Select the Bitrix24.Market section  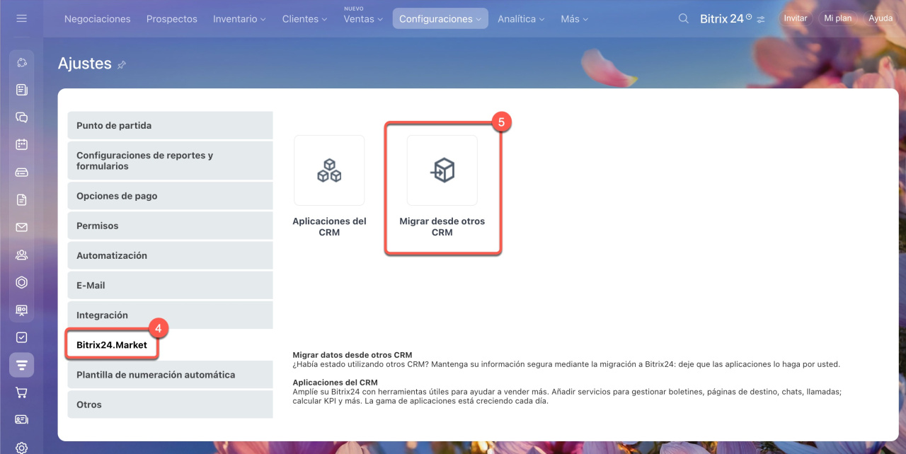pyautogui.click(x=112, y=344)
